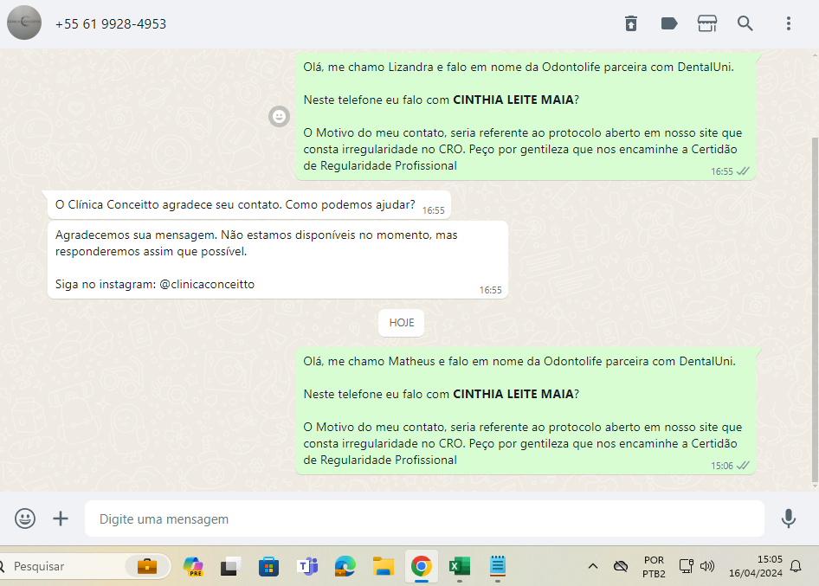Open Microsoft Store from taskbar
Image resolution: width=819 pixels, height=586 pixels.
point(268,566)
